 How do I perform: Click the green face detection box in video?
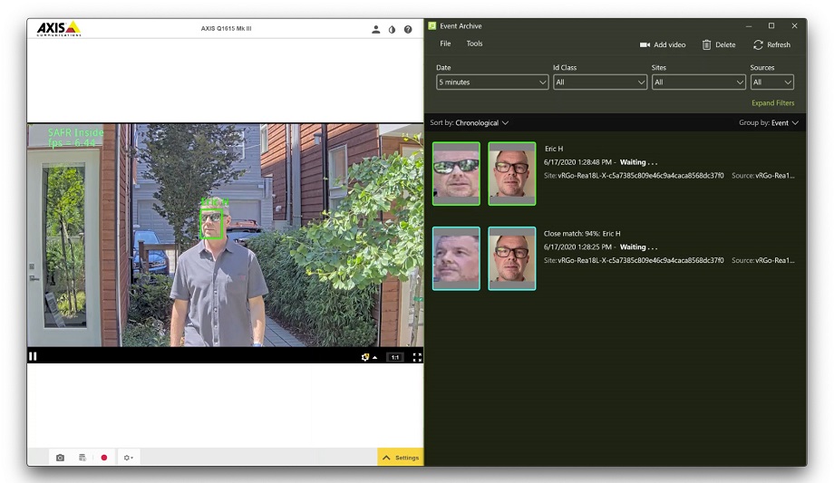click(x=211, y=224)
